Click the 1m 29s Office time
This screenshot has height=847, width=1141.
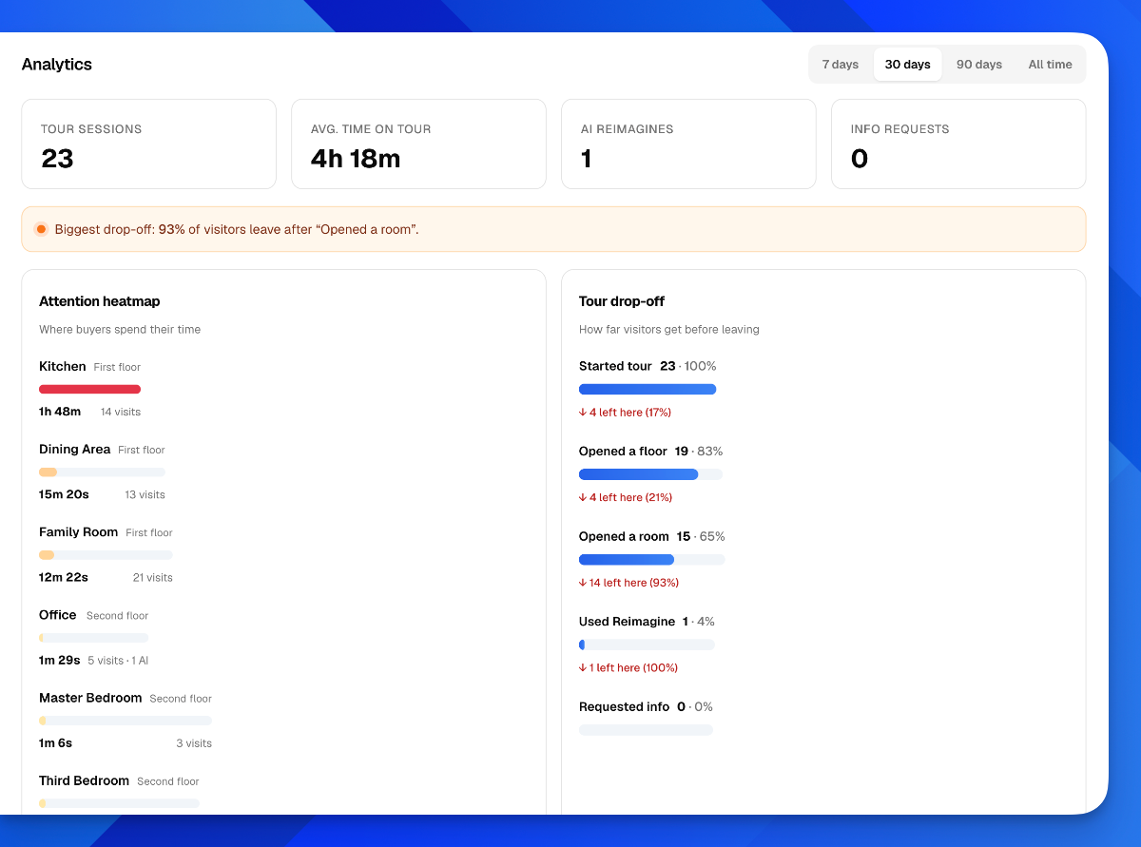coord(60,660)
